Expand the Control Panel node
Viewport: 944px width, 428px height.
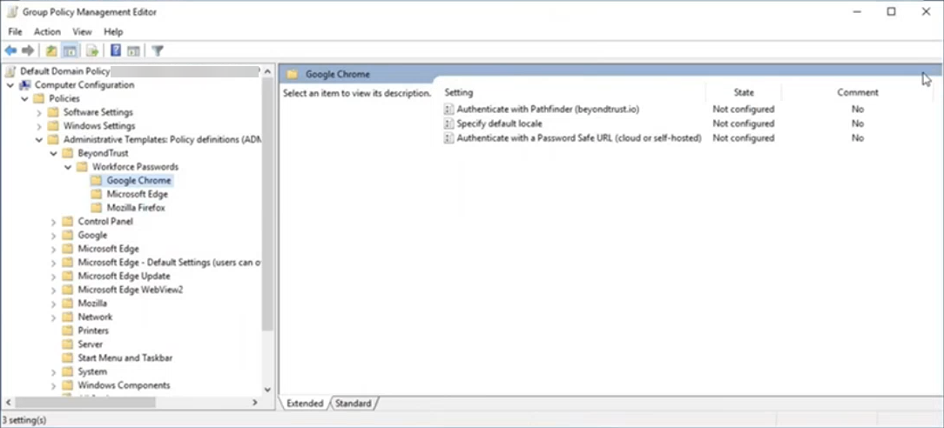(x=54, y=222)
